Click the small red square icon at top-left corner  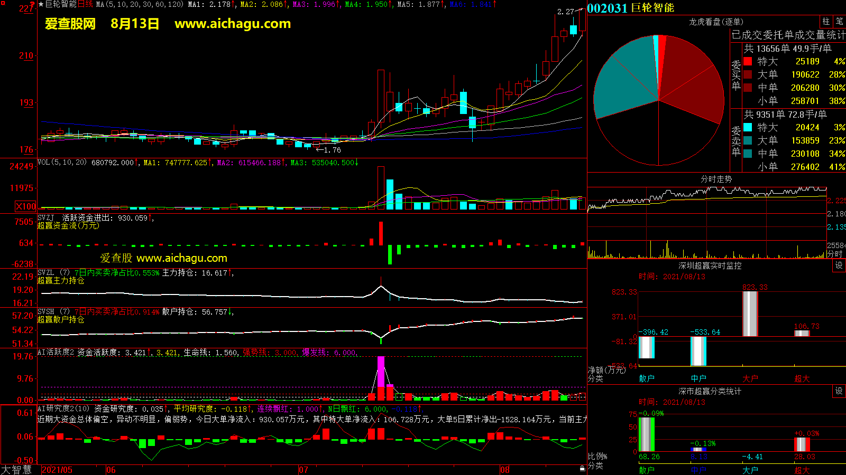(x=3, y=4)
